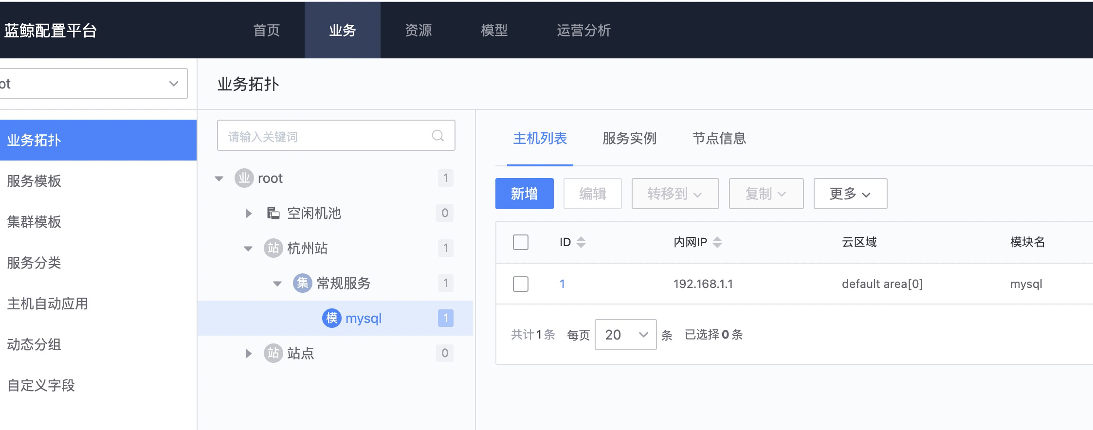Click the search magnifier icon in keyword box
Screen dimensions: 1093x430
tap(437, 136)
